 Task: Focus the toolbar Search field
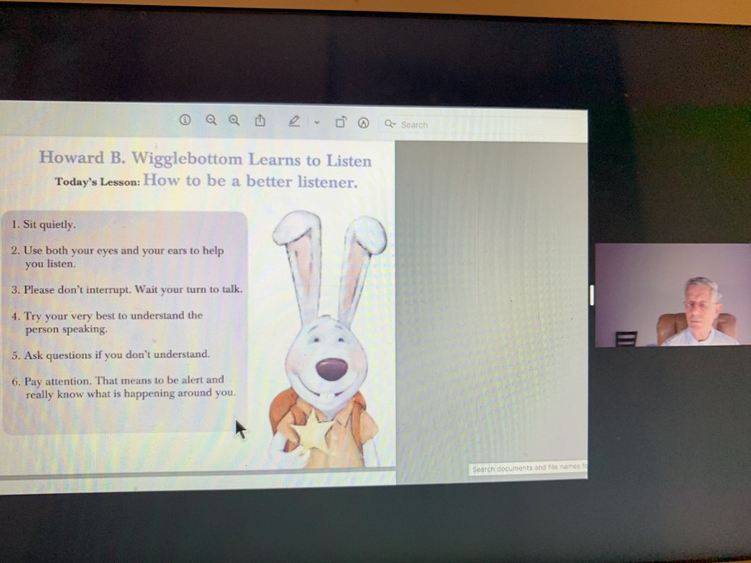(x=482, y=124)
